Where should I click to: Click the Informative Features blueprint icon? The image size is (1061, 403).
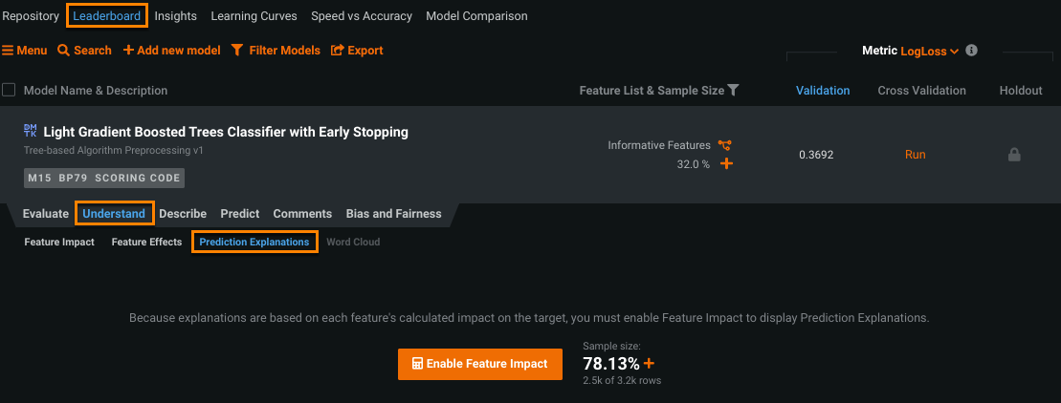tap(725, 145)
